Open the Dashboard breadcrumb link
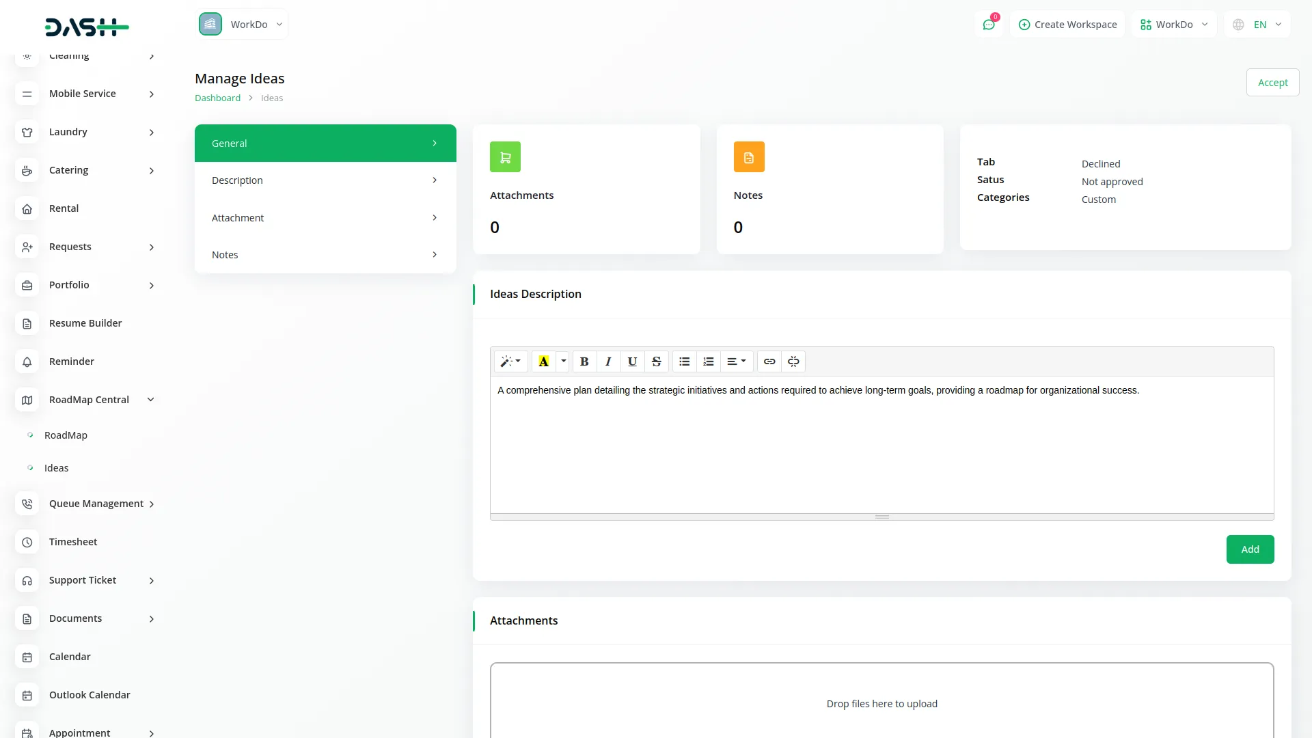1312x738 pixels. 217,98
